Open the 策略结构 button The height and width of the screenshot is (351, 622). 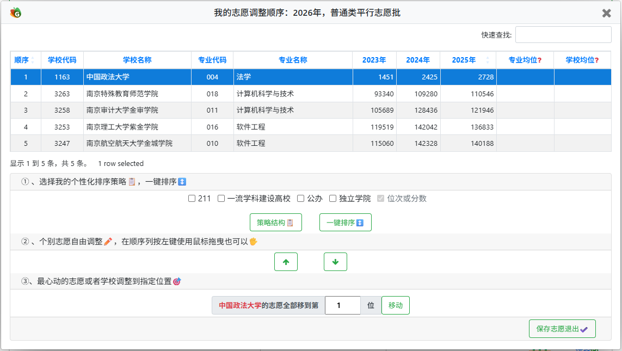(276, 223)
